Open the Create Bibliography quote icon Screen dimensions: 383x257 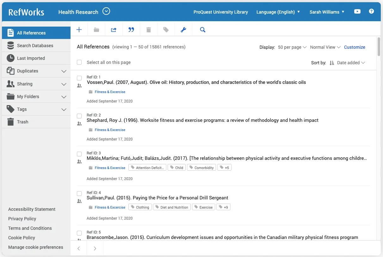[x=131, y=30]
